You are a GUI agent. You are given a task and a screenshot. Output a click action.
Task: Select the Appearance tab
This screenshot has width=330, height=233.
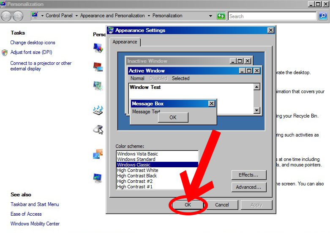[125, 42]
